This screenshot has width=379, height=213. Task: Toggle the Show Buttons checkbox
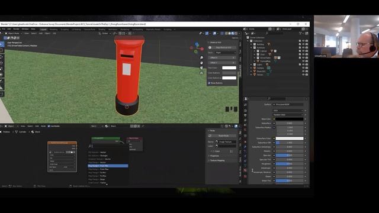point(209,83)
